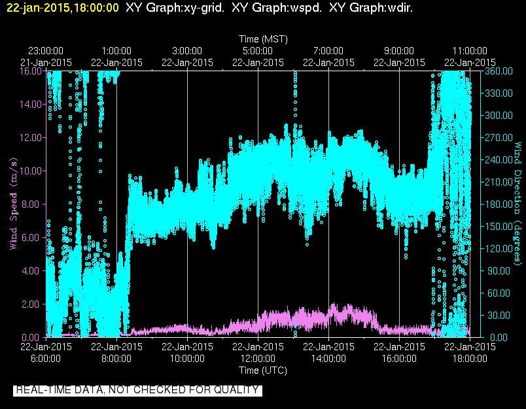Click the 6.00 wind speed axis value

[31, 238]
